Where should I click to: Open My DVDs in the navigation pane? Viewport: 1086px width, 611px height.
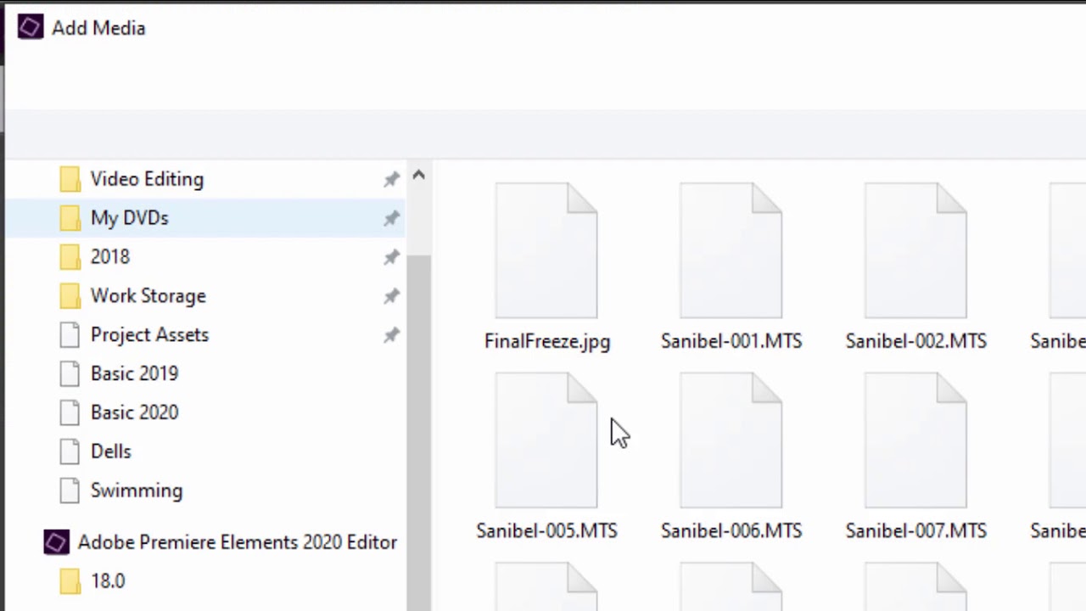tap(129, 218)
